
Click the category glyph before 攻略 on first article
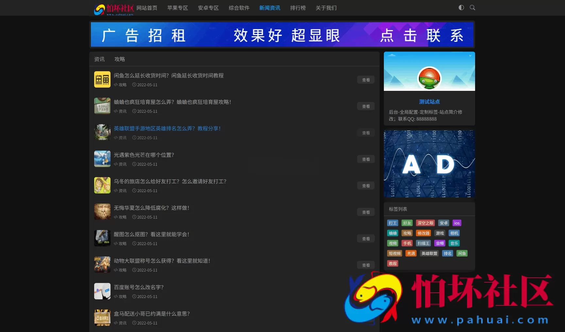115,85
